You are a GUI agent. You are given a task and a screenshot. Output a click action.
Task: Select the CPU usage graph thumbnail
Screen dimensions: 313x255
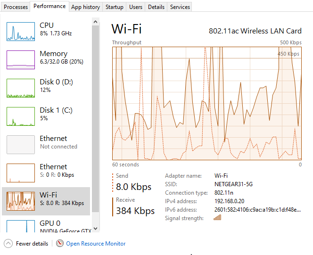(21, 31)
